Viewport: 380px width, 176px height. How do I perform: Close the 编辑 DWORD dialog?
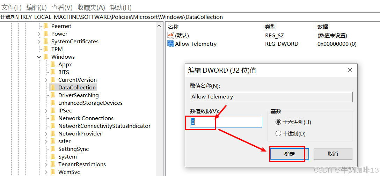pyautogui.click(x=350, y=70)
